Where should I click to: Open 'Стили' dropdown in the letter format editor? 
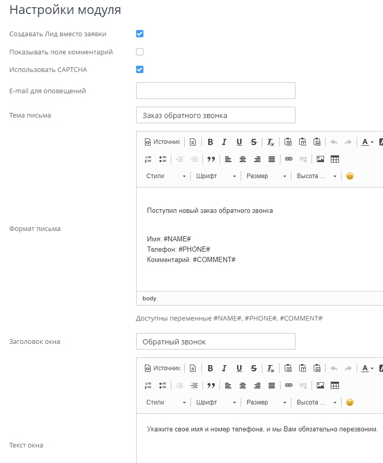166,176
